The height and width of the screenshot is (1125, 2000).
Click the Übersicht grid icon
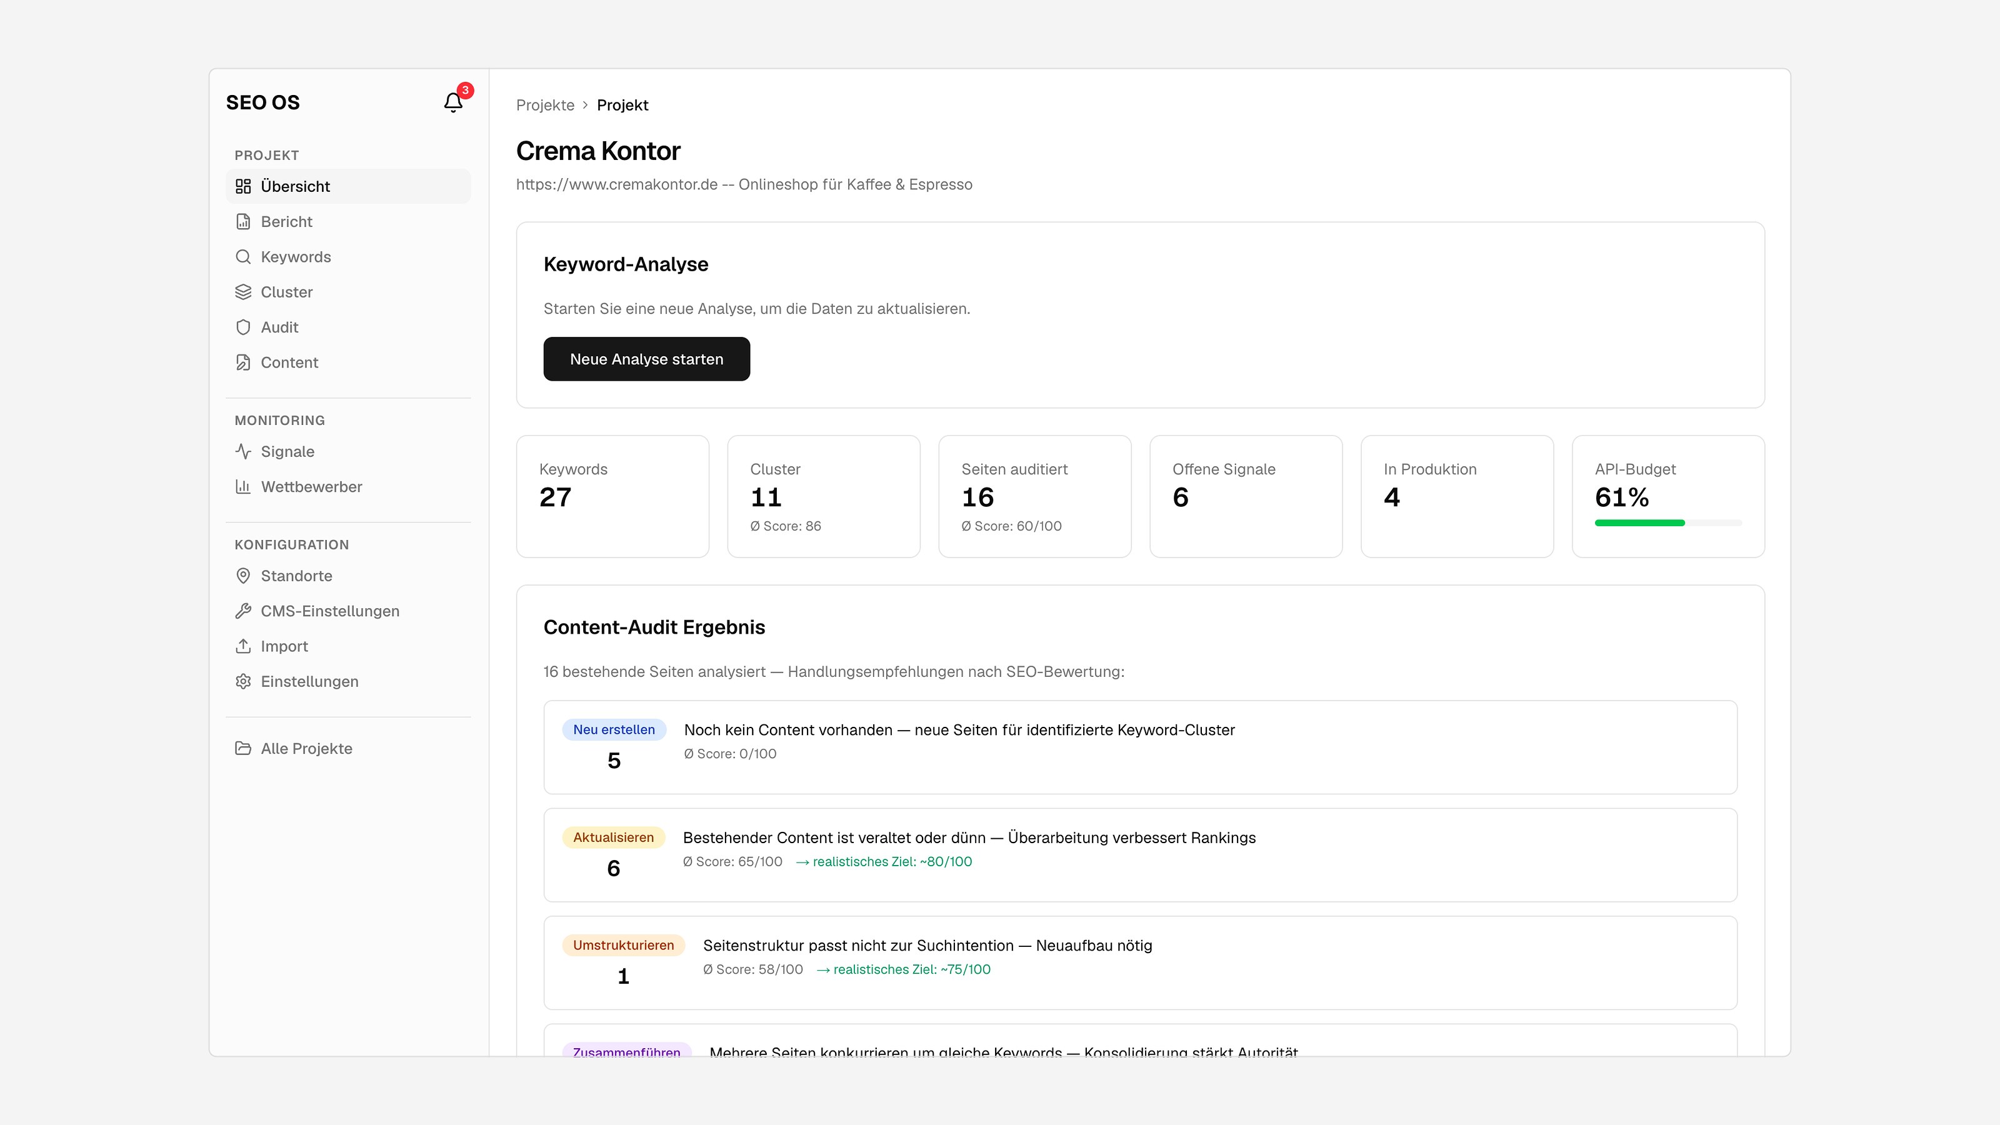[x=243, y=186]
